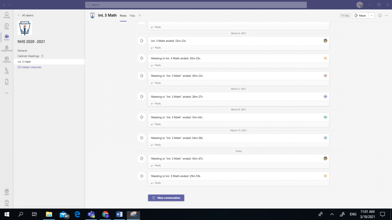The image size is (392, 220).
Task: Click the meeting icon beside 'ended: 28m 27s'
Action: [141, 97]
